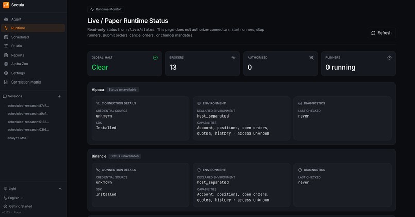Click the Refresh button

click(381, 33)
